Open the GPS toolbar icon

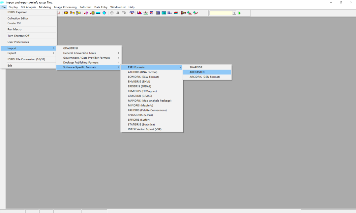132,13
